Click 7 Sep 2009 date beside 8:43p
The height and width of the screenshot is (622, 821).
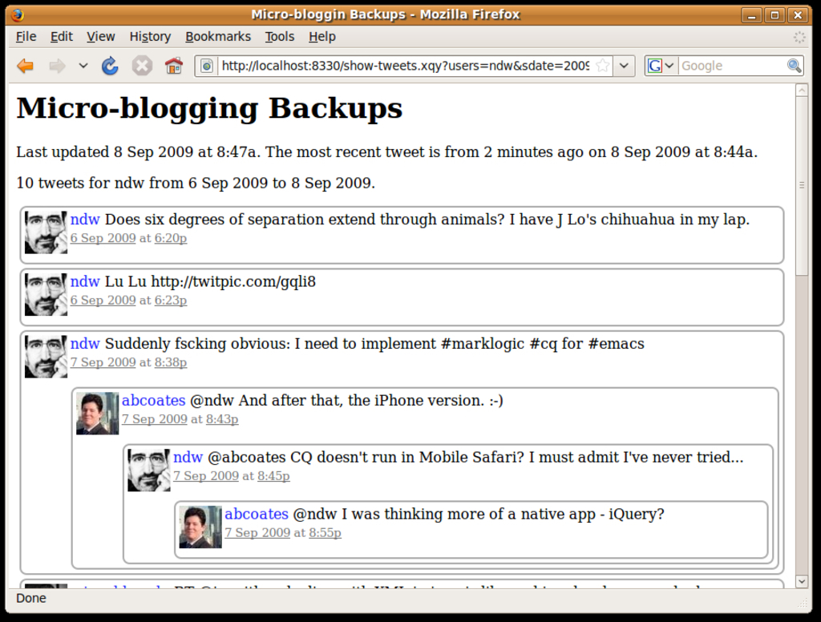[x=155, y=419]
